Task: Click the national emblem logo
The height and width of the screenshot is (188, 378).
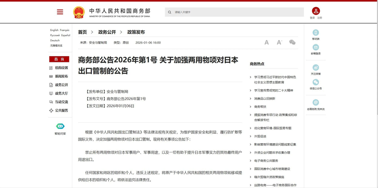Action: pyautogui.click(x=79, y=12)
